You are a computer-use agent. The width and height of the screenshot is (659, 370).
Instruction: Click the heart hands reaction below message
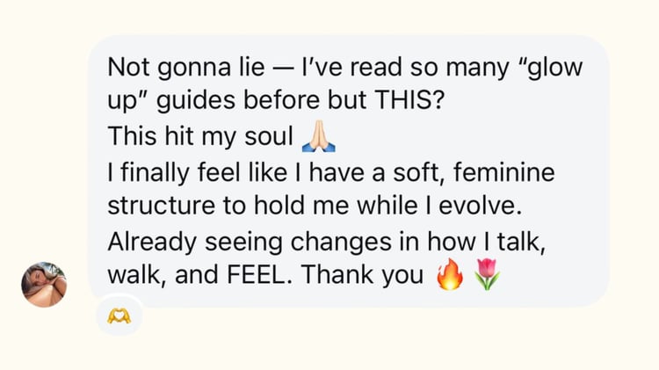[119, 317]
